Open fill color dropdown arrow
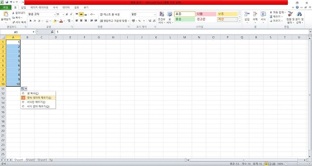 pyautogui.click(x=58, y=21)
